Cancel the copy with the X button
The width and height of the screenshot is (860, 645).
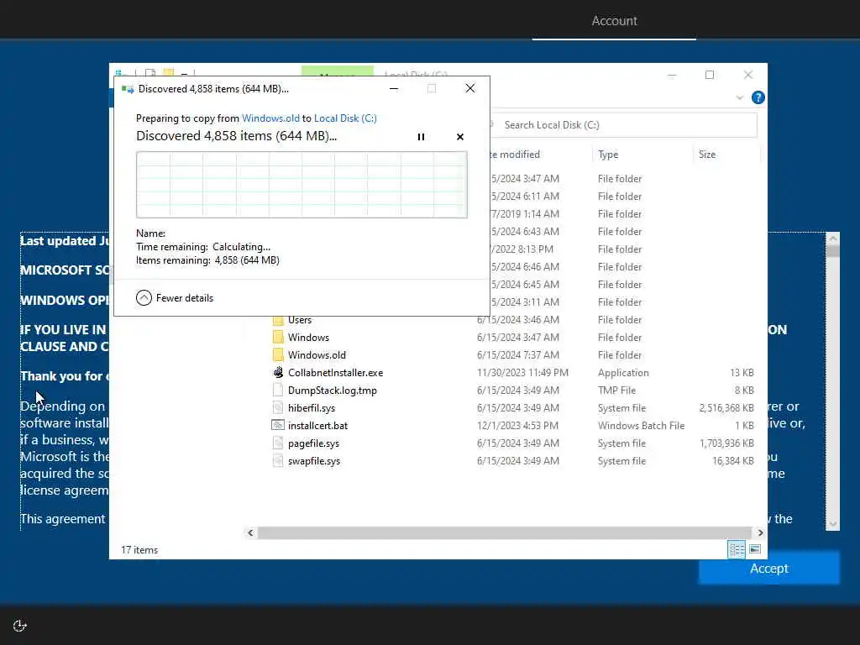[460, 137]
